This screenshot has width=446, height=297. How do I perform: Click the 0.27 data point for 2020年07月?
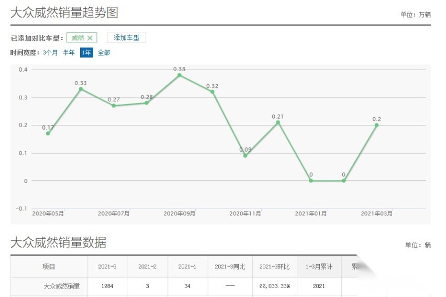click(114, 106)
